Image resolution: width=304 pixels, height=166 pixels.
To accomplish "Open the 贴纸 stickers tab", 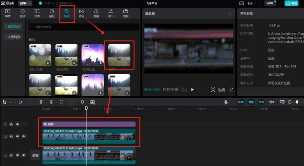I will tap(52, 13).
